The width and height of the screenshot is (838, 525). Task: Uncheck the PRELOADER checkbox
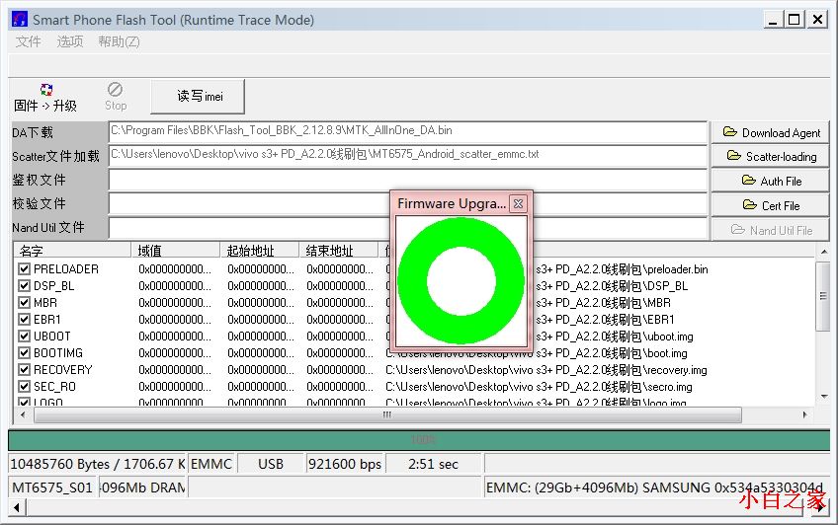coord(24,268)
